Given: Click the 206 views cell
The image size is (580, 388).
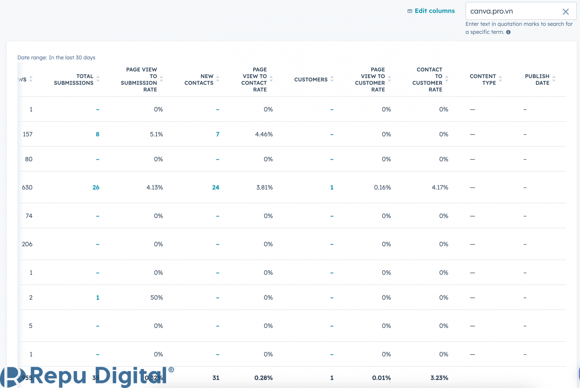Looking at the screenshot, I should coord(27,244).
